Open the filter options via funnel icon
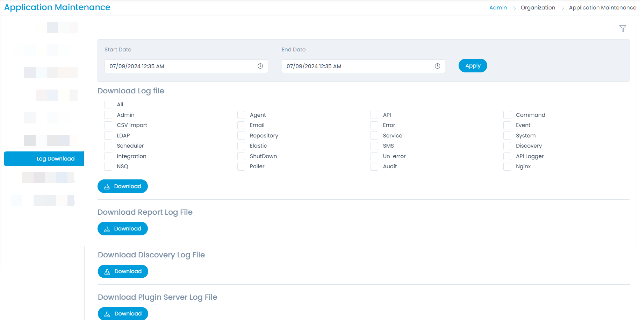Image resolution: width=640 pixels, height=320 pixels. [623, 28]
